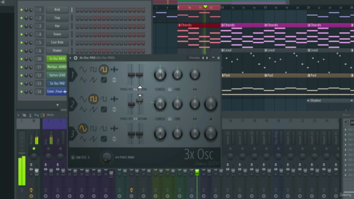Click bar 17 on the playlist timeline
This screenshot has height=199, width=354.
tap(265, 8)
